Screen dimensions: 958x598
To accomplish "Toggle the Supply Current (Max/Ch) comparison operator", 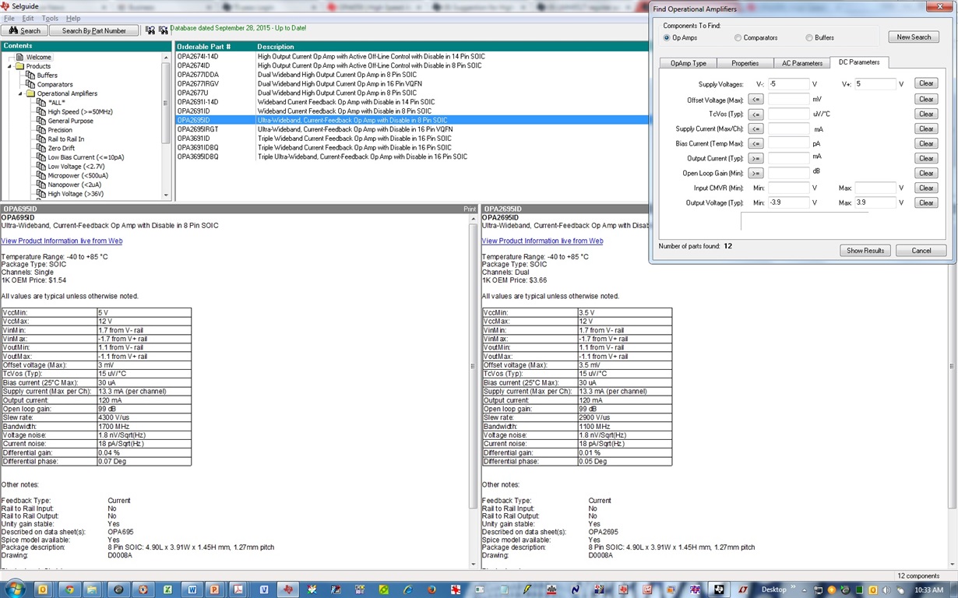I will (755, 128).
